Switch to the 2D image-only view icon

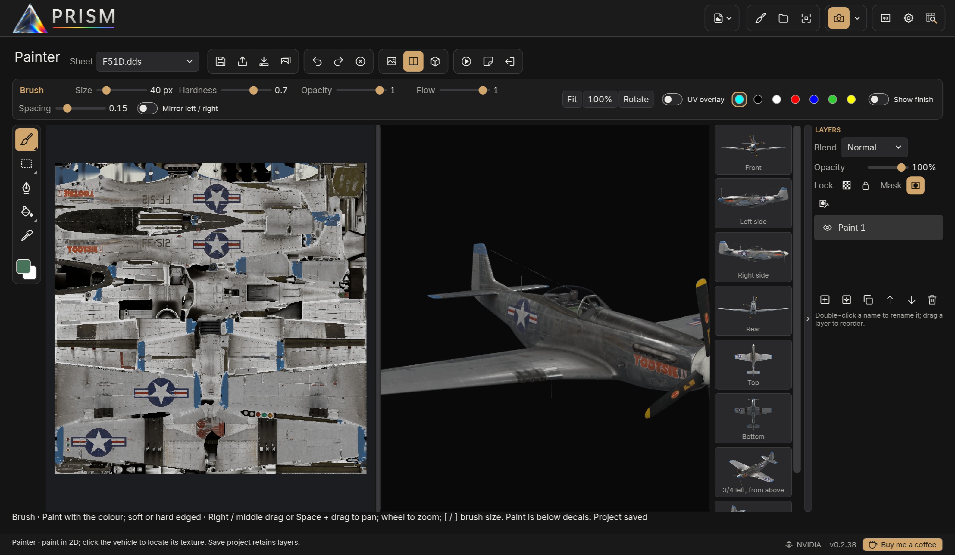point(391,61)
